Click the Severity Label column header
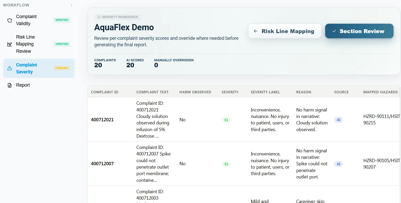Screen dimensions: 401x203 click(x=265, y=92)
